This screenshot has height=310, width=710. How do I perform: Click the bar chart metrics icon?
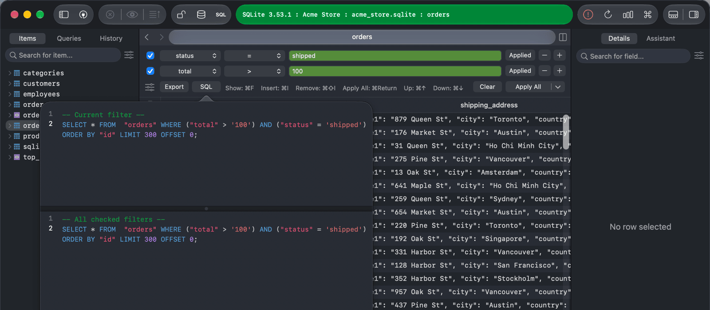click(x=628, y=15)
